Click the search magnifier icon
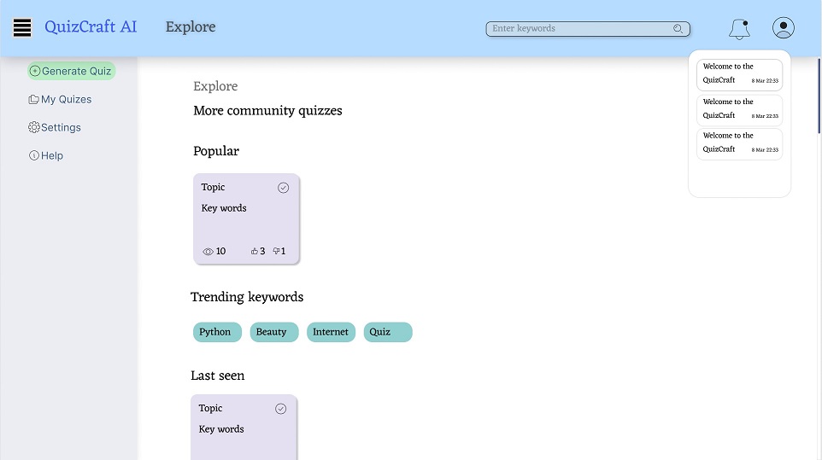Screen dimensions: 822x460 (678, 29)
